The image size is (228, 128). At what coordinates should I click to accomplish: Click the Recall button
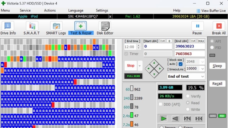[217, 84]
